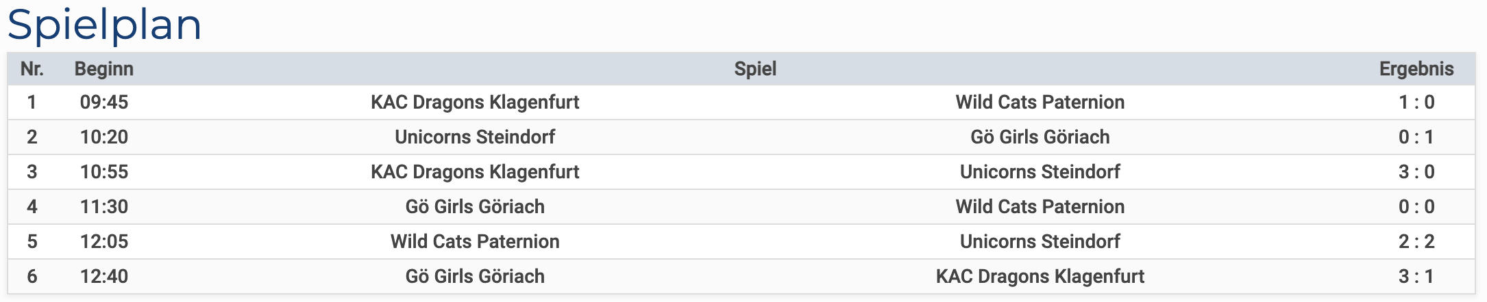This screenshot has width=1487, height=302.
Task: Click Gö Girls Göriach in game 2
Action: [x=1040, y=137]
